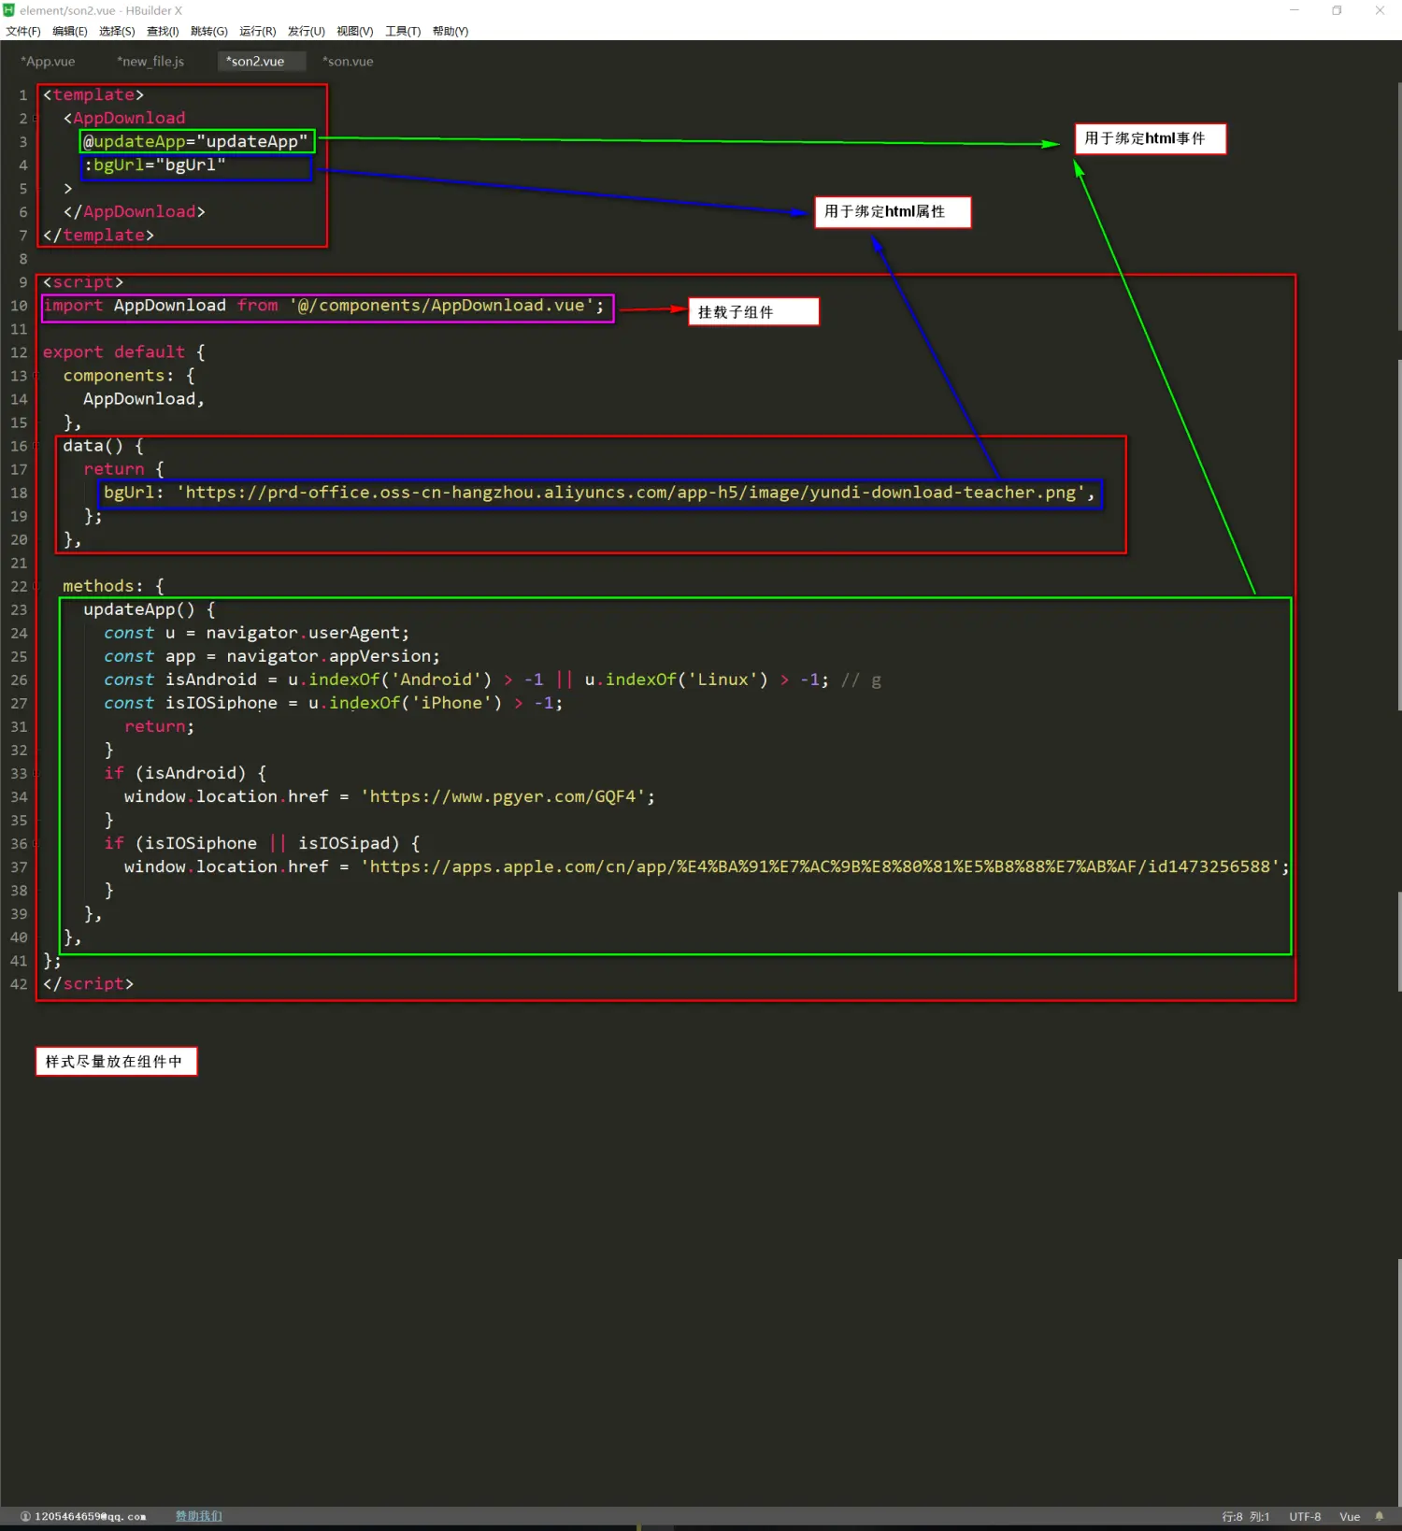Open the 跳转(G) menu
Viewport: 1402px width, 1531px height.
(209, 31)
